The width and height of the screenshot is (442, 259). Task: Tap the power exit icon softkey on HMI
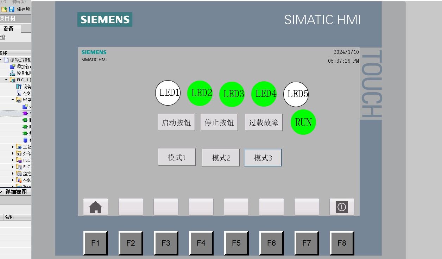(342, 207)
